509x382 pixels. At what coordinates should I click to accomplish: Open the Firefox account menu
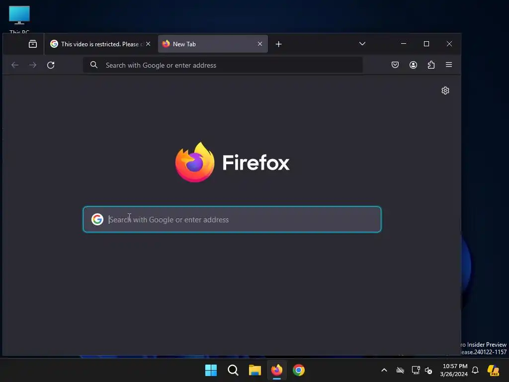click(413, 65)
